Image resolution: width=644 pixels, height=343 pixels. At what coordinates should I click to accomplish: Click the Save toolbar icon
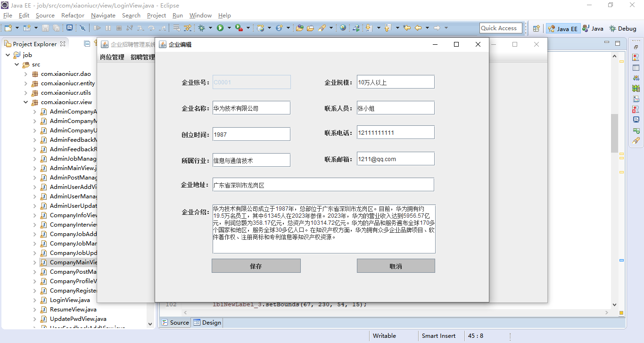point(45,28)
